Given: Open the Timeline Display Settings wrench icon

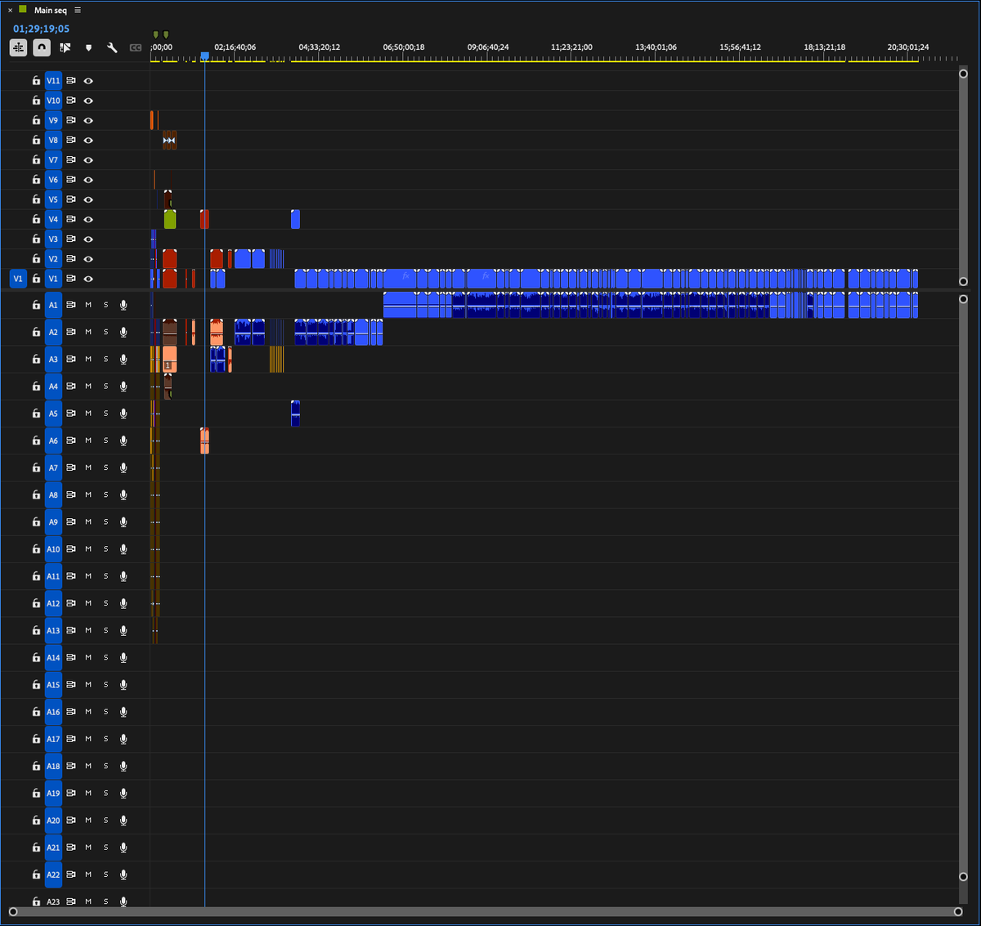Looking at the screenshot, I should 112,47.
